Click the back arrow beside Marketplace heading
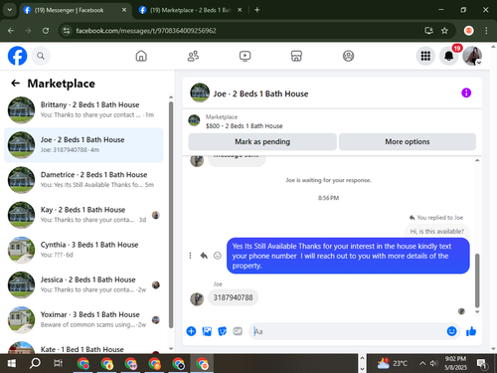The height and width of the screenshot is (373, 497). point(15,84)
